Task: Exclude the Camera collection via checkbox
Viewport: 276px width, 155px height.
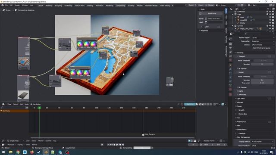Action: point(267,26)
